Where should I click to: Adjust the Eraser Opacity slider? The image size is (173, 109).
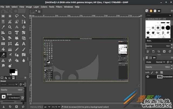tap(12, 90)
